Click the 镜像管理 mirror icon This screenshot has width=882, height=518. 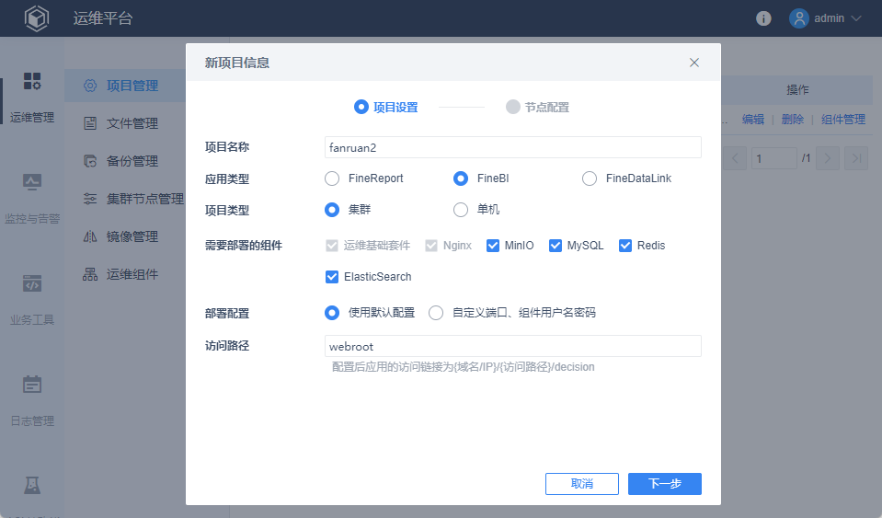[90, 236]
